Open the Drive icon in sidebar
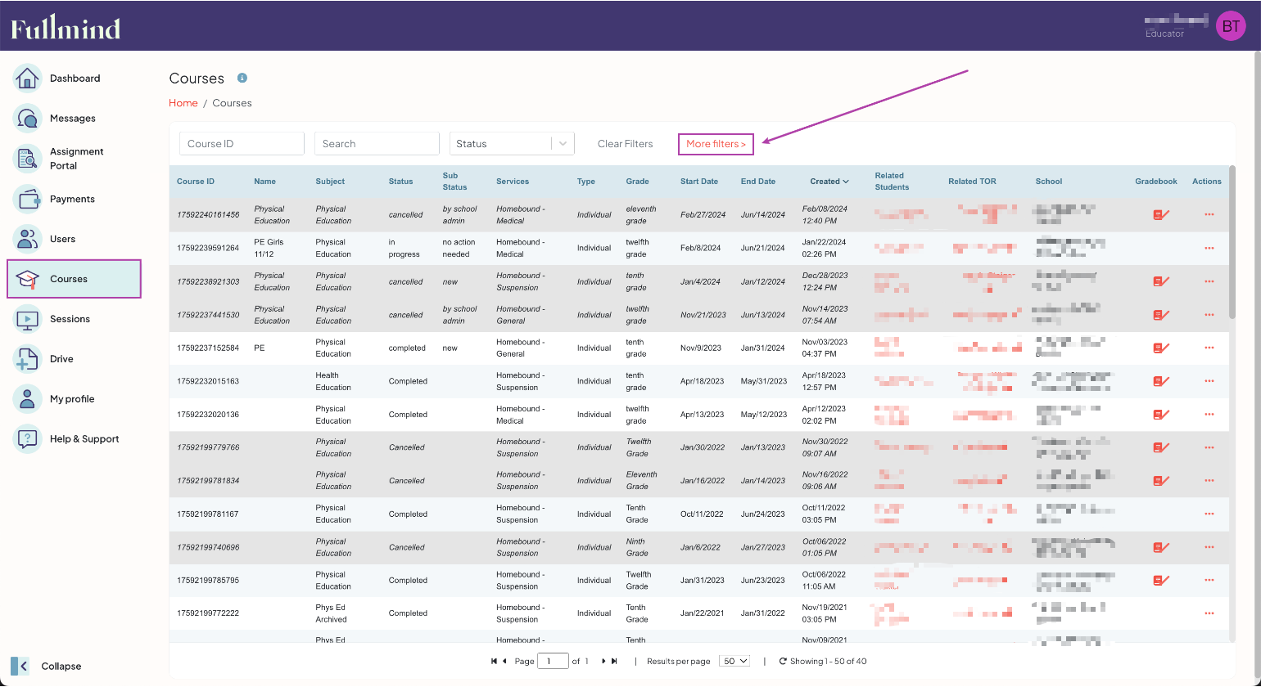This screenshot has width=1261, height=687. pyautogui.click(x=27, y=359)
